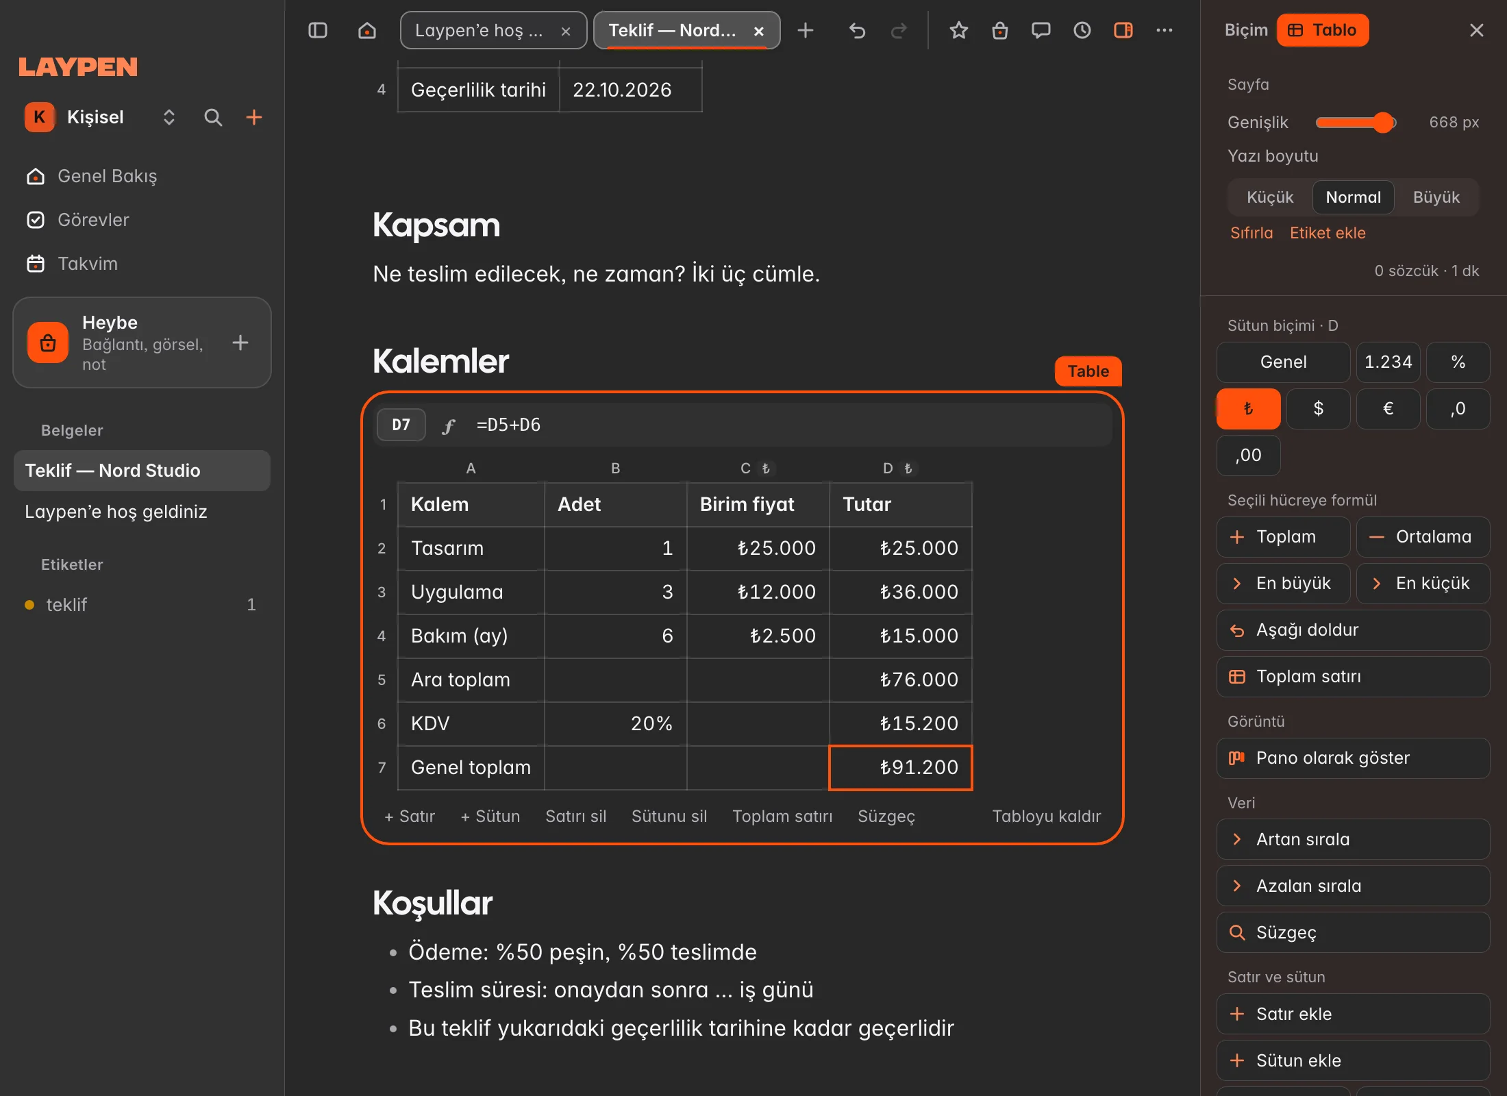The image size is (1507, 1096).
Task: Star this document as favorite
Action: tap(959, 30)
